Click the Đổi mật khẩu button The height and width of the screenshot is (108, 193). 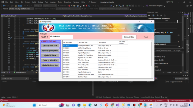click(129, 37)
